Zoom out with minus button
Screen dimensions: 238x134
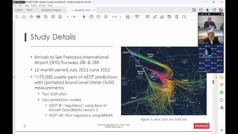click(x=99, y=17)
